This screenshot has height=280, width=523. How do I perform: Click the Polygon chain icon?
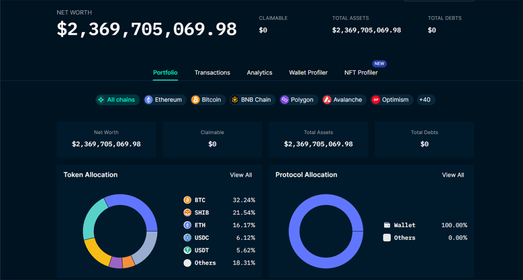click(x=284, y=100)
